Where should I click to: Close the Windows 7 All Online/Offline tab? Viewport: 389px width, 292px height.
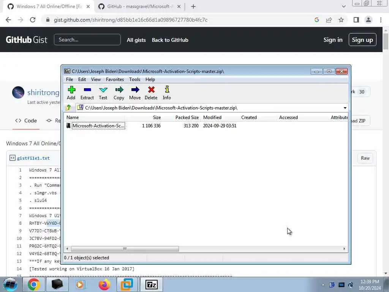(x=88, y=7)
